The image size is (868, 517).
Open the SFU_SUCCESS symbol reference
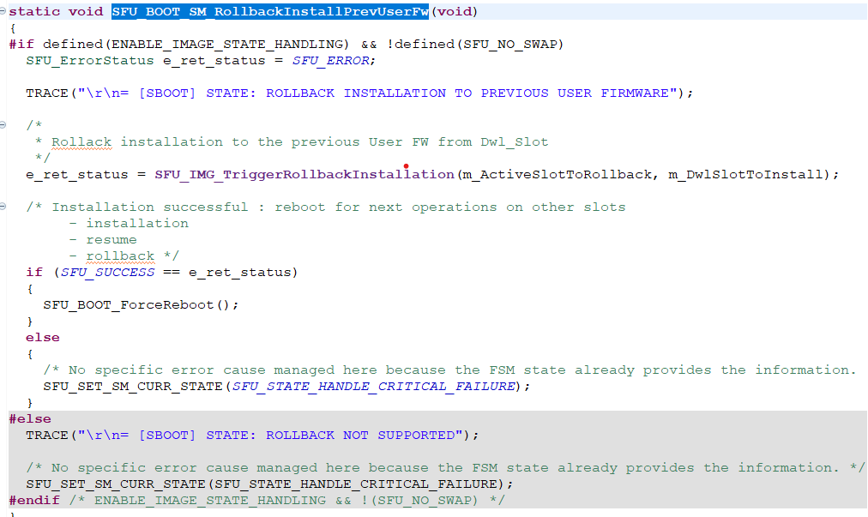(x=109, y=272)
